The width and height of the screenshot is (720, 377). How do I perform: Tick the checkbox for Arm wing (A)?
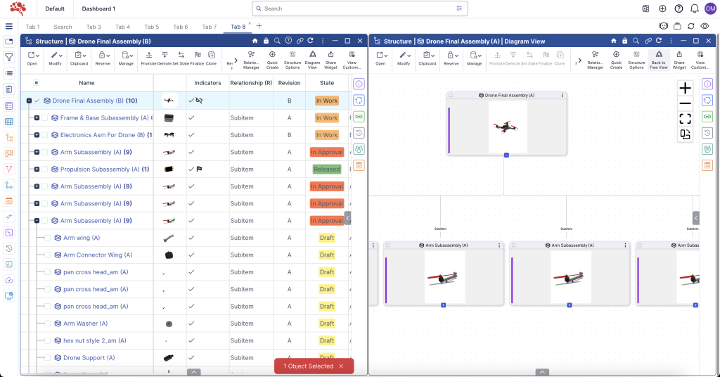pos(48,238)
